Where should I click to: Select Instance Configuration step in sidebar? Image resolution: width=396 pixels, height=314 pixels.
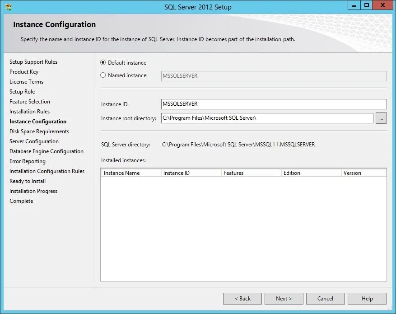point(38,122)
